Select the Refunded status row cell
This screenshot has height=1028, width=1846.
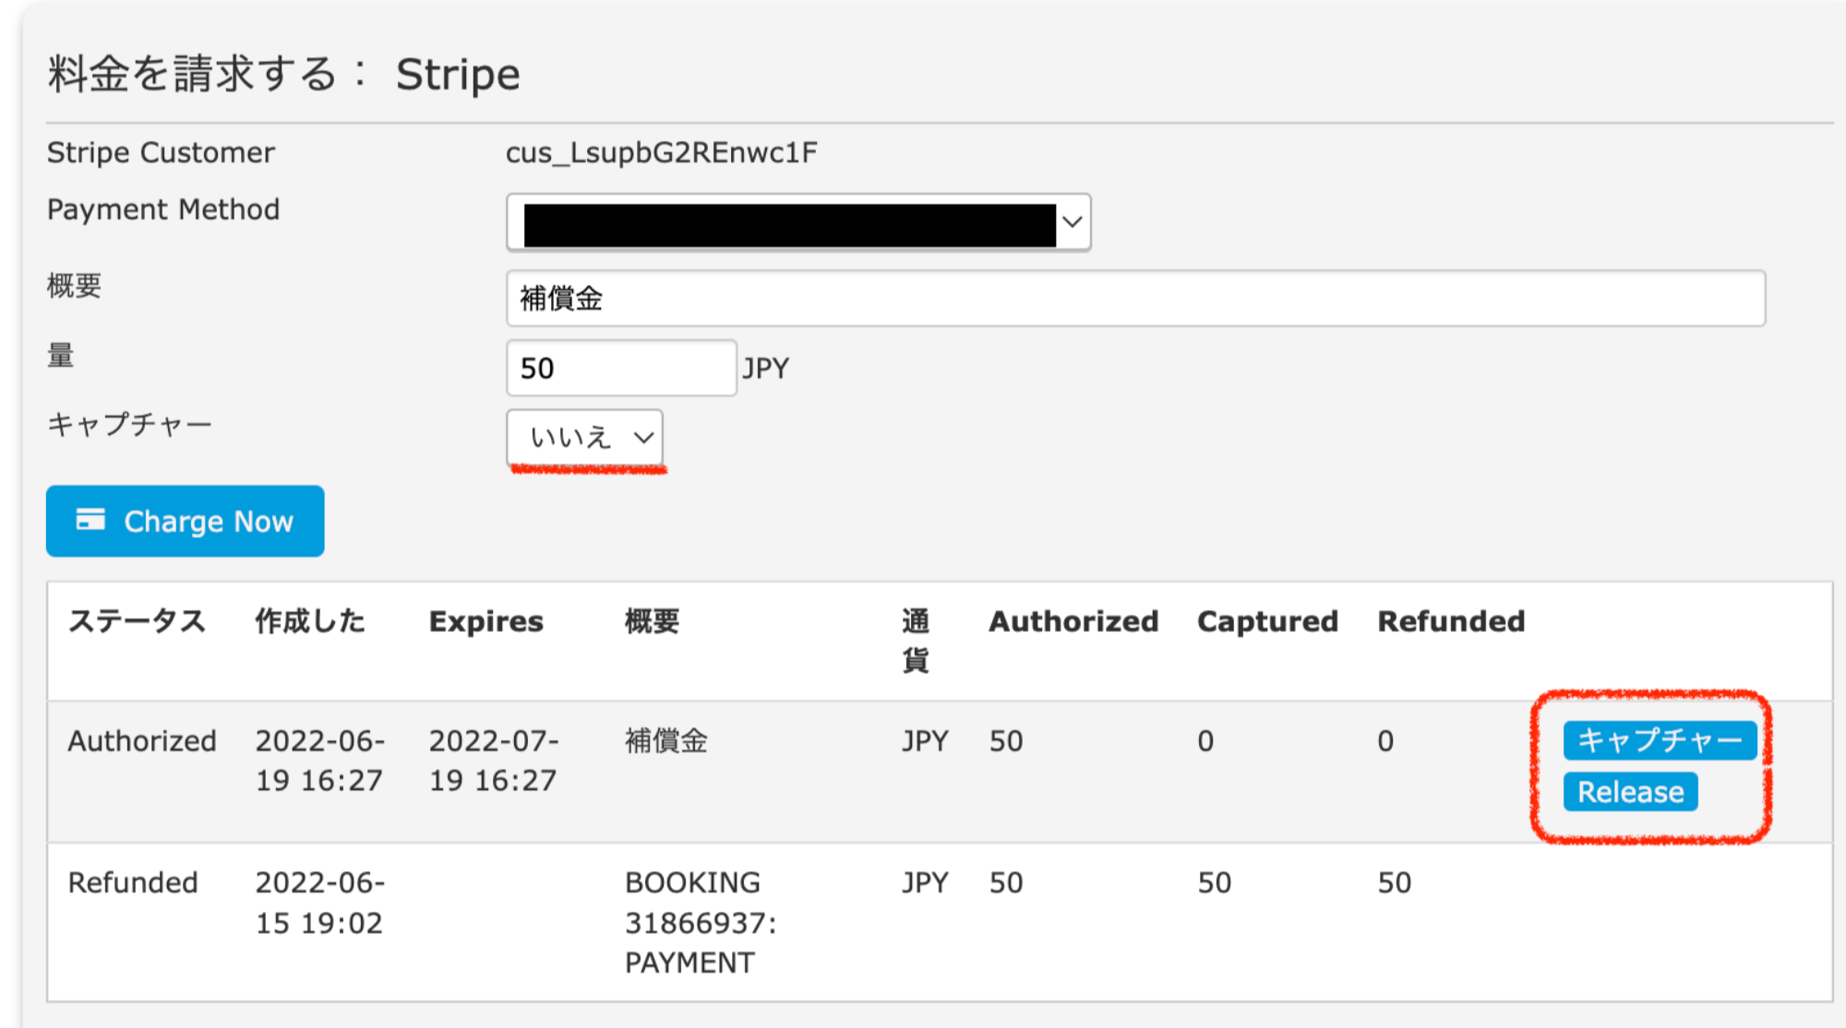pyautogui.click(x=133, y=883)
